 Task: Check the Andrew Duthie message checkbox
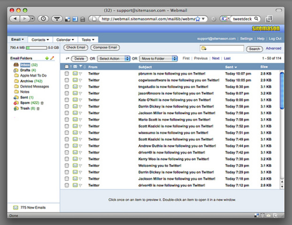(x=67, y=146)
